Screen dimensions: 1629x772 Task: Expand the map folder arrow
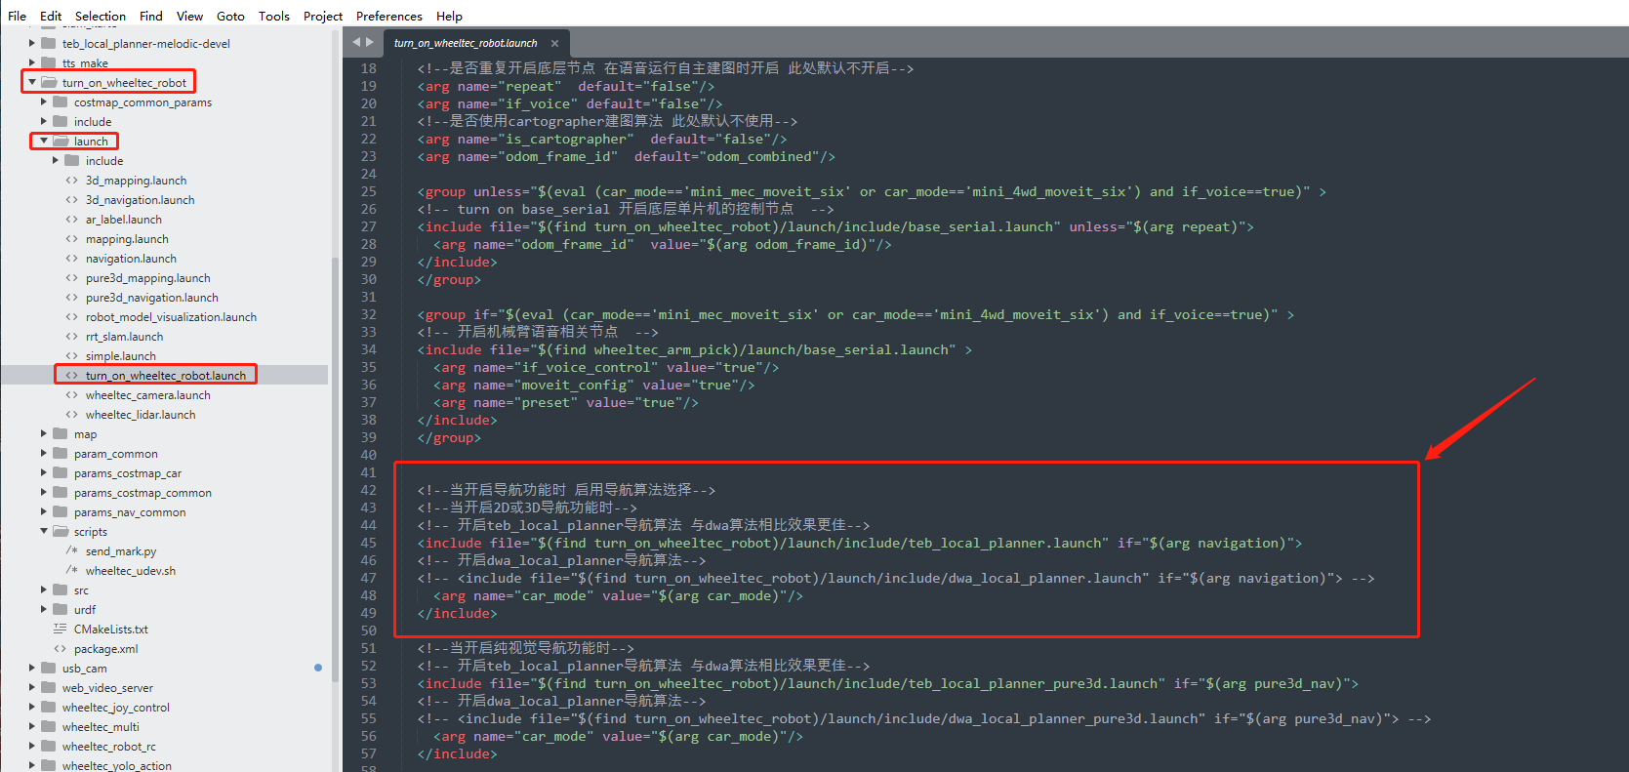pyautogui.click(x=44, y=434)
